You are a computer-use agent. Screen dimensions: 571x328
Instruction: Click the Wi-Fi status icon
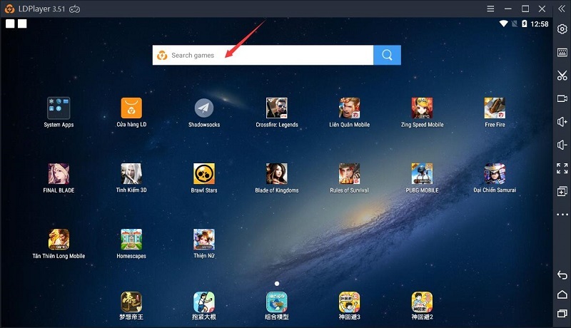(504, 24)
